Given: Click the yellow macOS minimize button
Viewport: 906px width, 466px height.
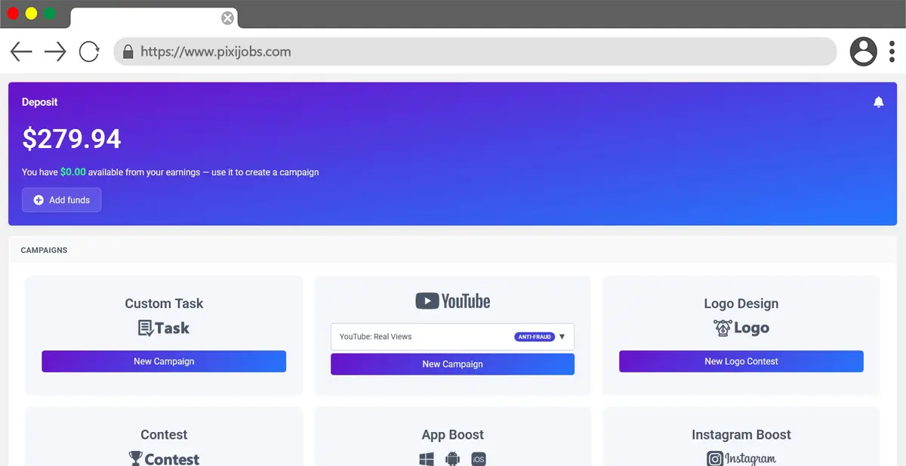Looking at the screenshot, I should (x=31, y=14).
